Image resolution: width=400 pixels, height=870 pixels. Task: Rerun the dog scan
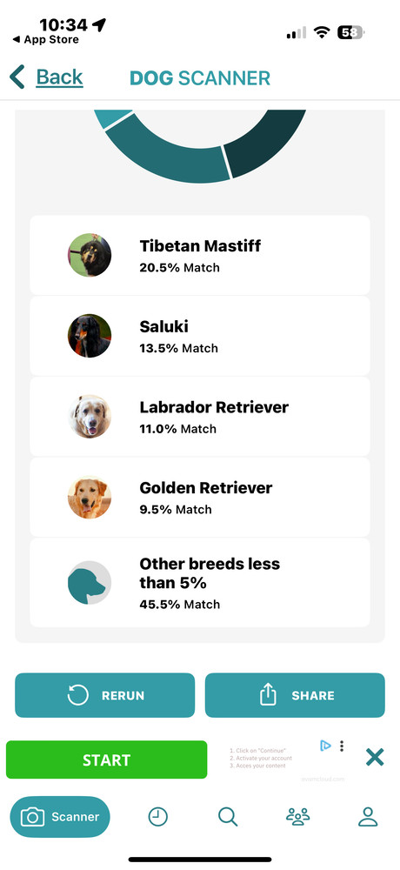coord(105,695)
